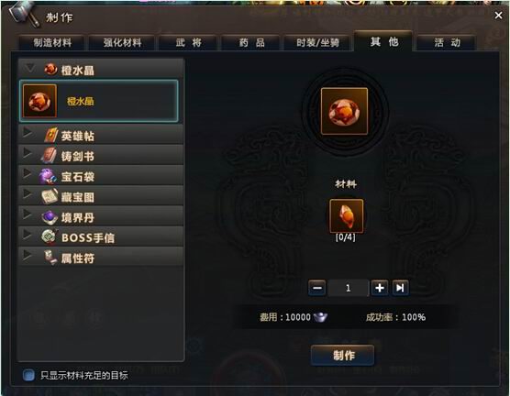Click the 宝石袋 purple pouch icon
The image size is (510, 396).
tap(48, 176)
